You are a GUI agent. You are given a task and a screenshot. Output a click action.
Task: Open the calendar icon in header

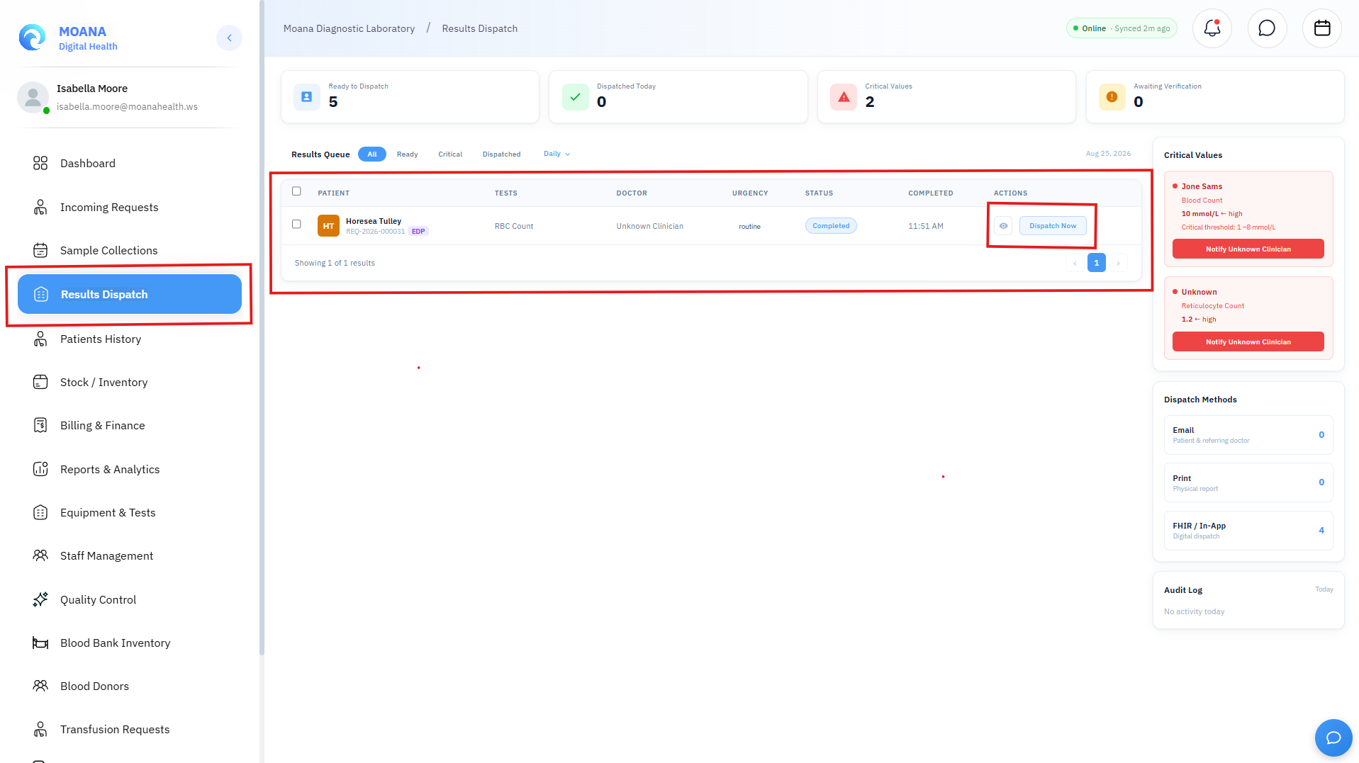coord(1322,28)
